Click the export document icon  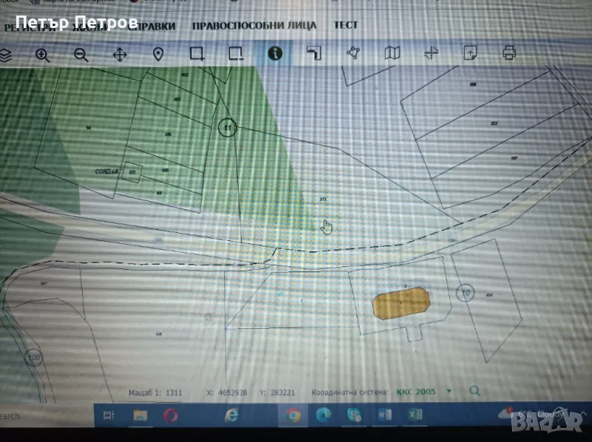pos(470,52)
